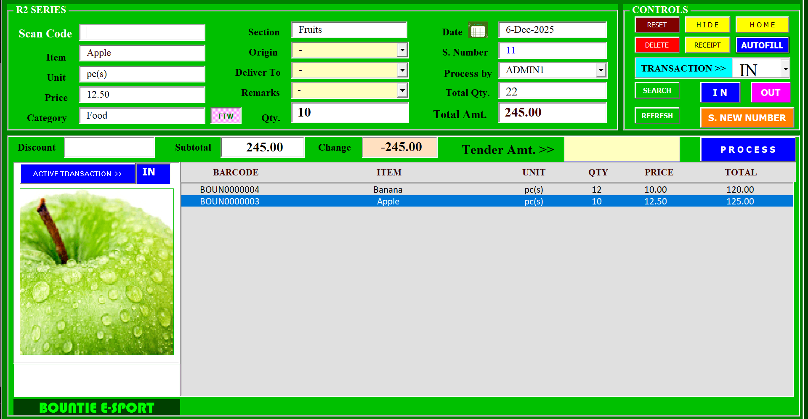
Task: Select the Banana row in the table
Action: tap(487, 190)
